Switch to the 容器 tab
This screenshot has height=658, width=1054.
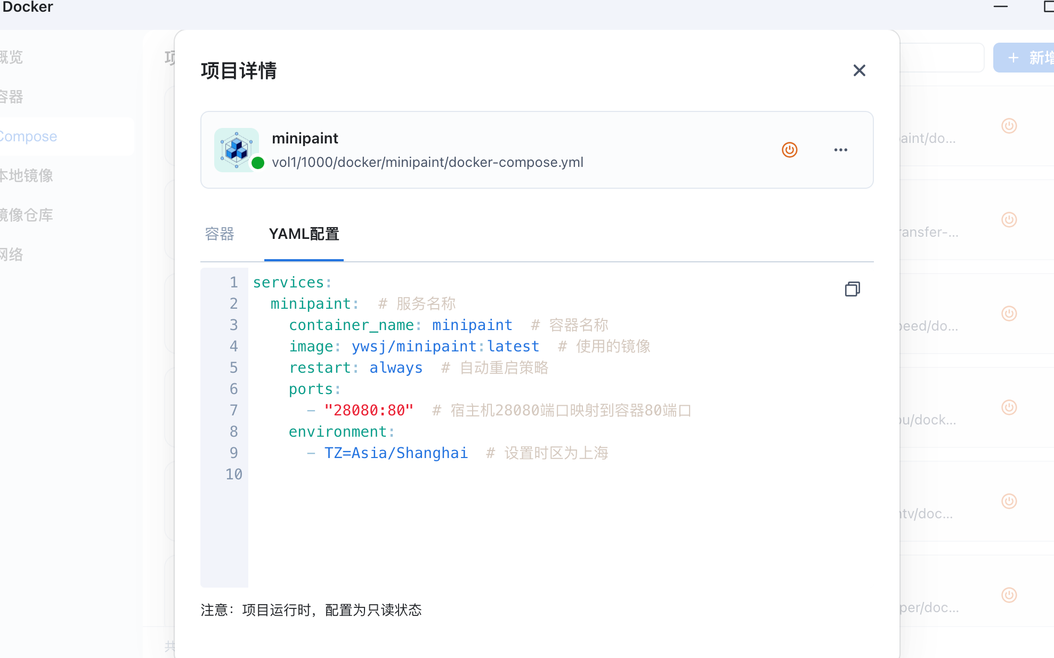220,234
